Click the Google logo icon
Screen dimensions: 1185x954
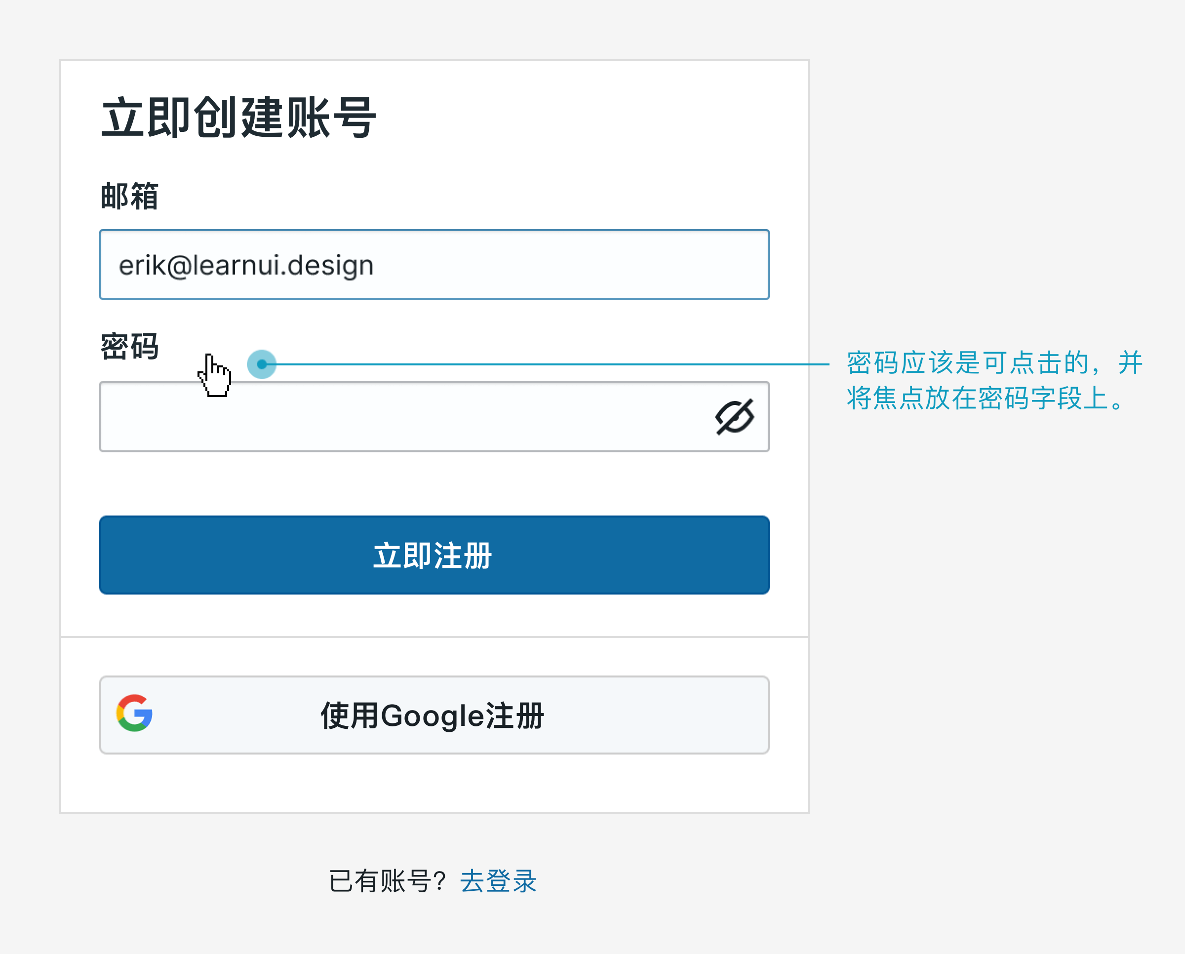pyautogui.click(x=134, y=713)
